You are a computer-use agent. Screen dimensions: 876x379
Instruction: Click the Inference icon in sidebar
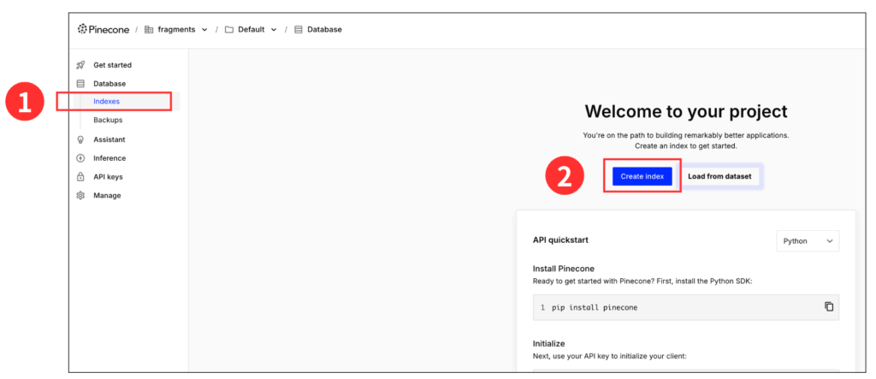[80, 158]
